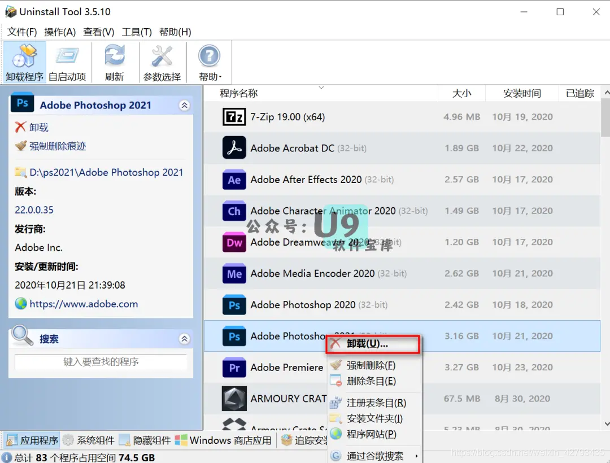
Task: Click the Photoshop icon in the details panel header
Action: pyautogui.click(x=22, y=103)
